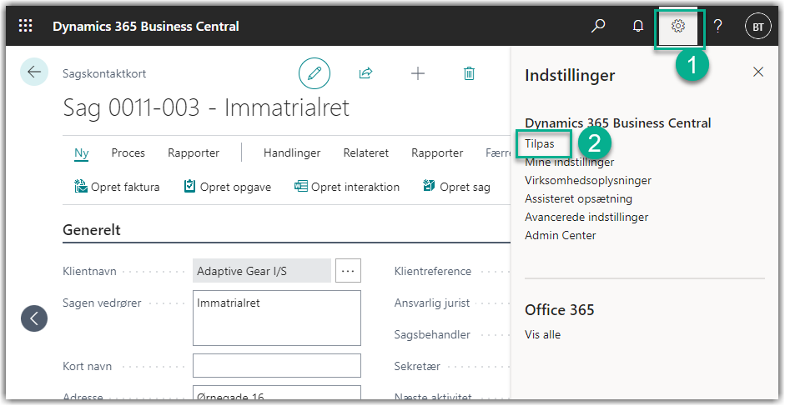Open the app launcher waffle icon
This screenshot has height=406, width=785.
[26, 26]
